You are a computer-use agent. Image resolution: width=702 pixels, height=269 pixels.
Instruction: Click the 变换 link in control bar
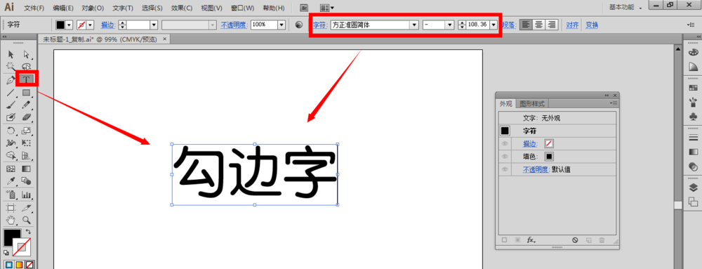(x=592, y=25)
